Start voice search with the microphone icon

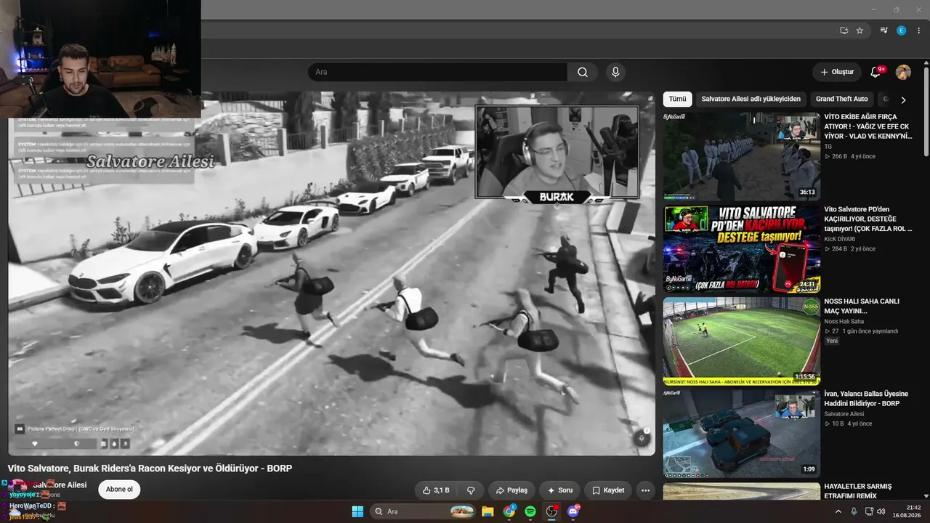[615, 72]
